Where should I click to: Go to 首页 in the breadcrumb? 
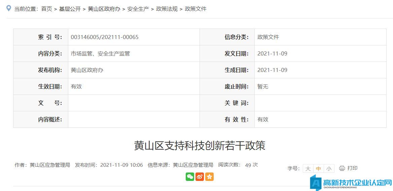click(x=46, y=9)
